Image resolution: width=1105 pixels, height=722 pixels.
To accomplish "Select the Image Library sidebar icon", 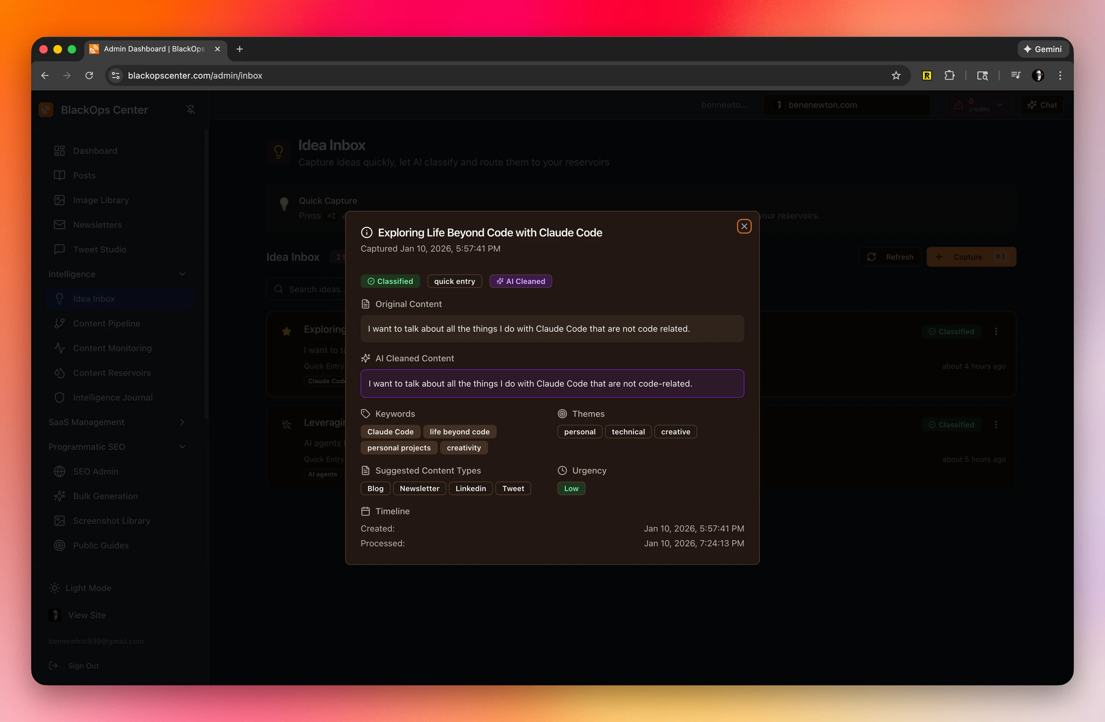I will pyautogui.click(x=59, y=200).
